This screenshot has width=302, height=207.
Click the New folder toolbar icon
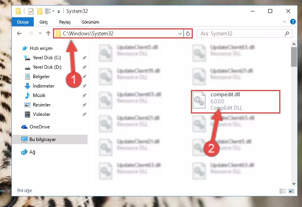[40, 11]
